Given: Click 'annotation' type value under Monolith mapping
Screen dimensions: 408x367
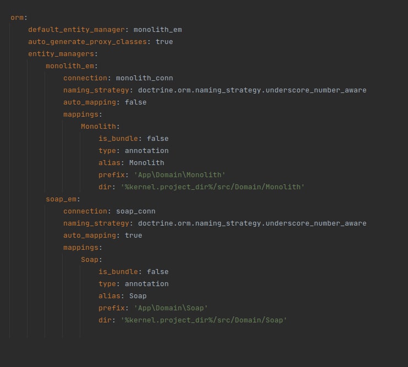Looking at the screenshot, I should click(x=147, y=151).
